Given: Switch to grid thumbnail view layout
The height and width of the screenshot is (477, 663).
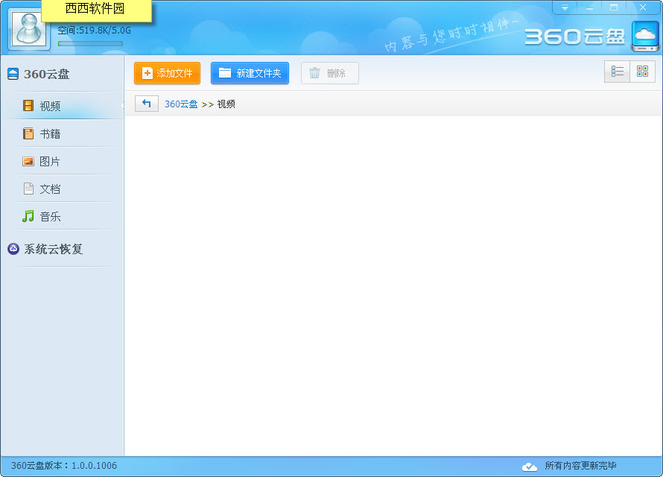Looking at the screenshot, I should pyautogui.click(x=642, y=72).
